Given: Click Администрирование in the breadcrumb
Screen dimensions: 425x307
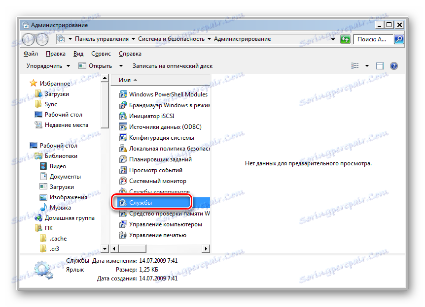Looking at the screenshot, I should pyautogui.click(x=242, y=39).
